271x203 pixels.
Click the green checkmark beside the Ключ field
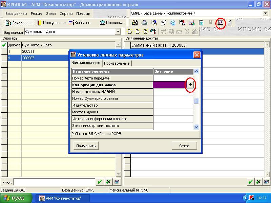click(100, 182)
